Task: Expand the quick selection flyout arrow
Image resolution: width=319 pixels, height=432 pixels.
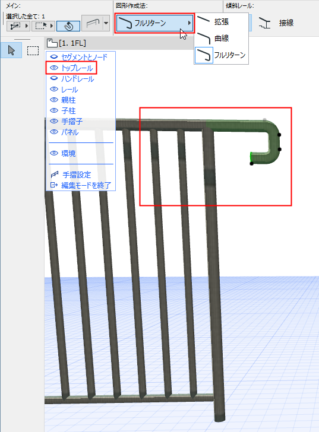Action: pos(27,26)
